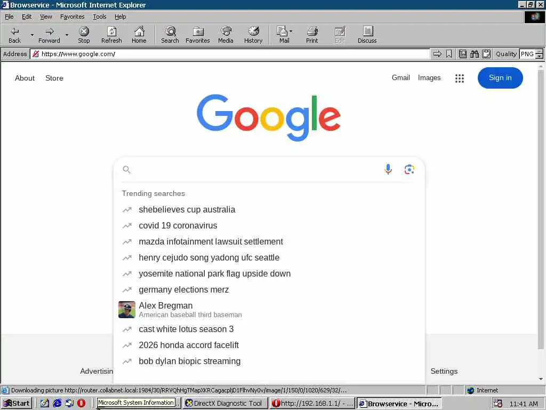Screen dimensions: 546x410
Task: Go to the Home page
Action: 139,35
